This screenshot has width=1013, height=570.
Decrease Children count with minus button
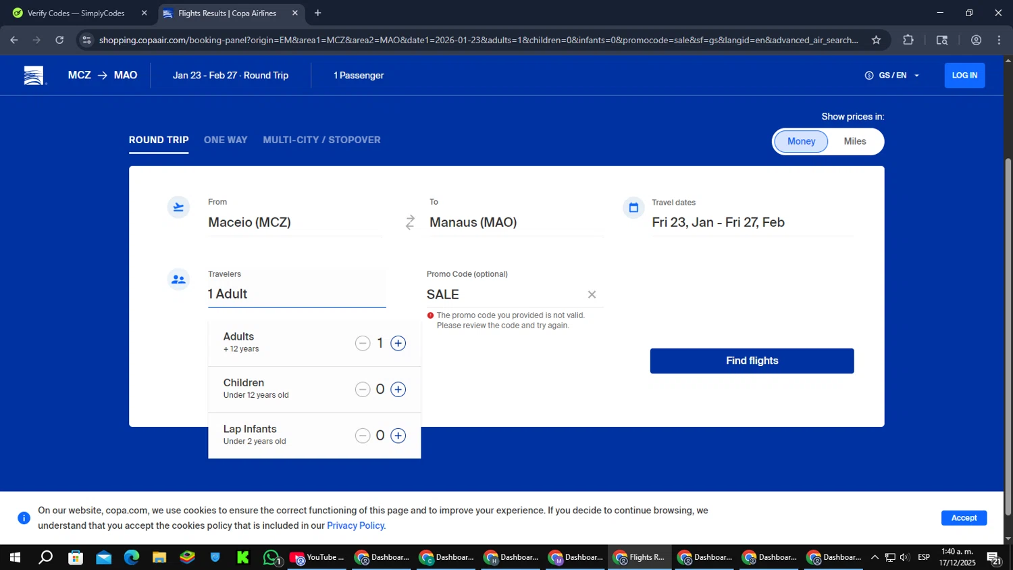[363, 390]
